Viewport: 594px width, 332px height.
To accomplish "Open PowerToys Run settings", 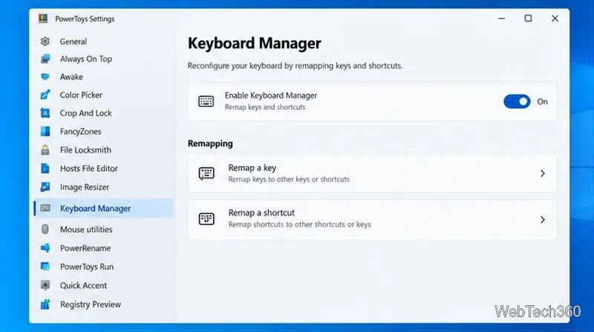I will pos(87,267).
